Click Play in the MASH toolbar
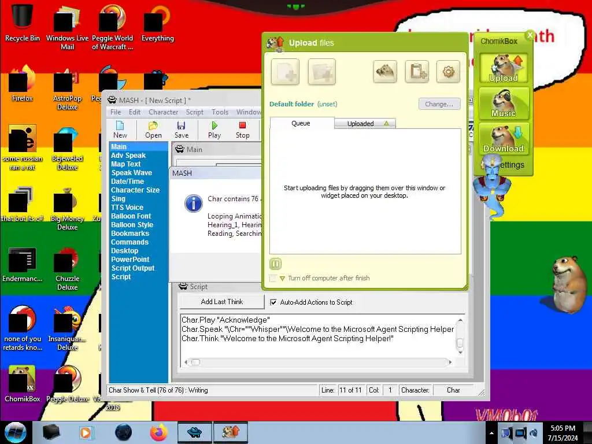Viewport: 592px width, 444px height. tap(214, 130)
